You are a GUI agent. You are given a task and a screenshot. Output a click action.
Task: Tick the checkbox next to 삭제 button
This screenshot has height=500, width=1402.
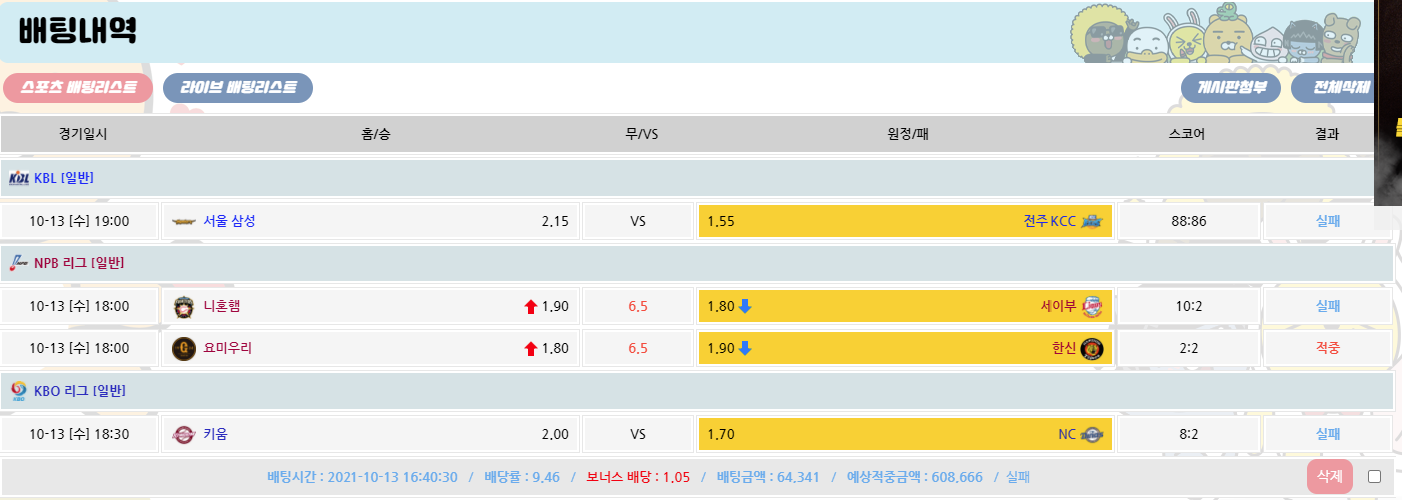click(1374, 476)
